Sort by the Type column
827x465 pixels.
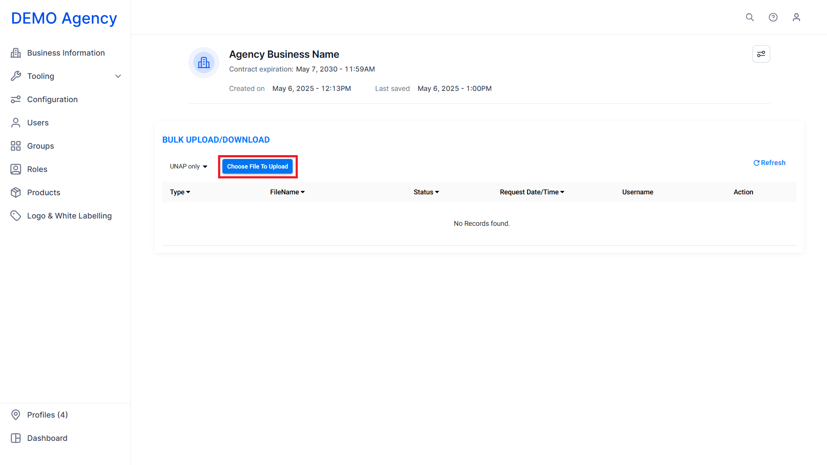pyautogui.click(x=180, y=192)
